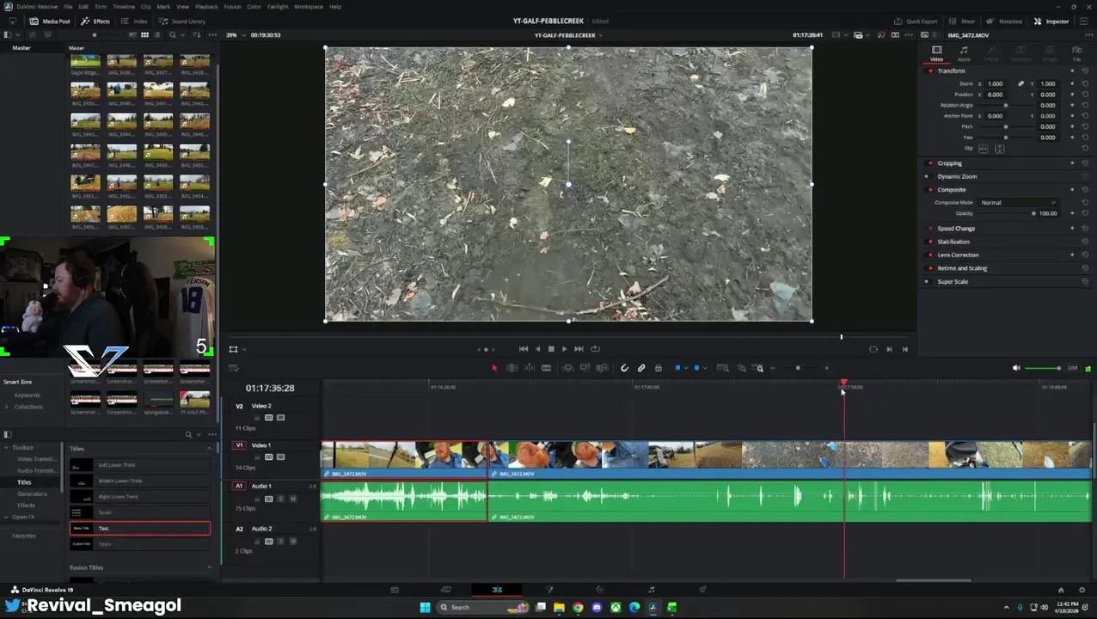Collapse the Open FX tree node
Image resolution: width=1097 pixels, height=619 pixels.
pyautogui.click(x=6, y=517)
